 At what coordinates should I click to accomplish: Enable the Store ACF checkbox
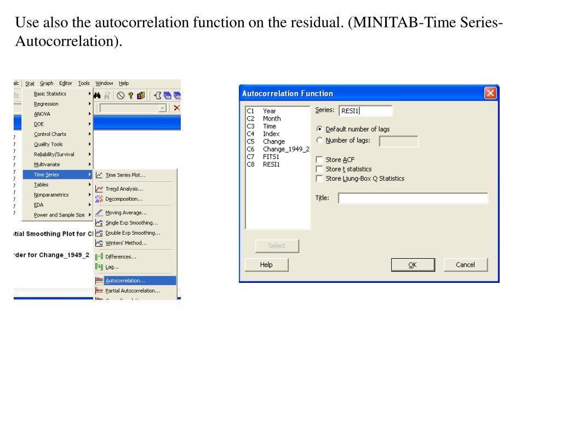point(319,160)
